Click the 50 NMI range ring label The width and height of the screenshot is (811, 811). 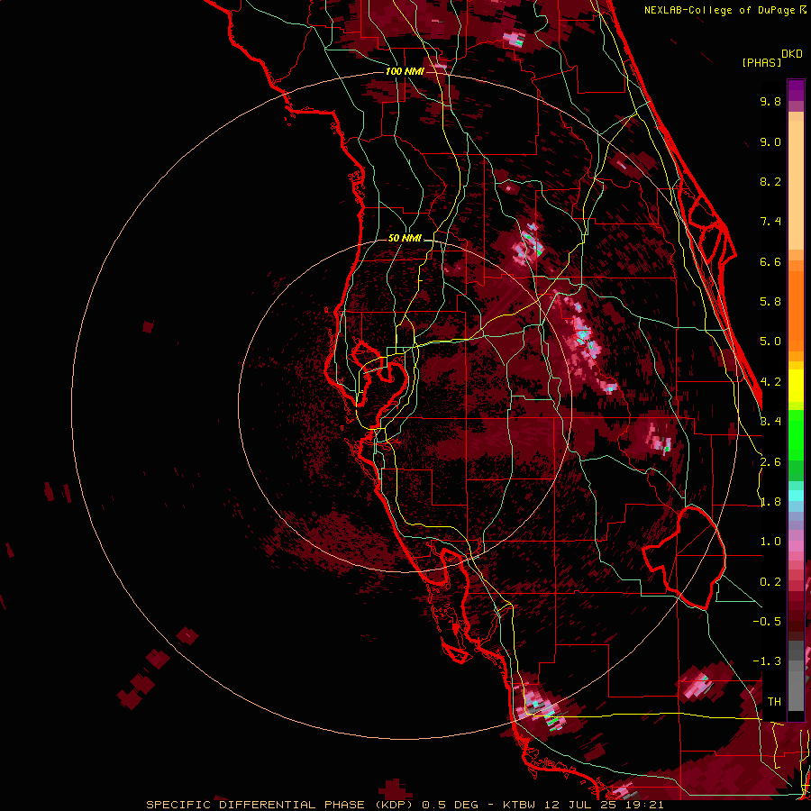(405, 238)
